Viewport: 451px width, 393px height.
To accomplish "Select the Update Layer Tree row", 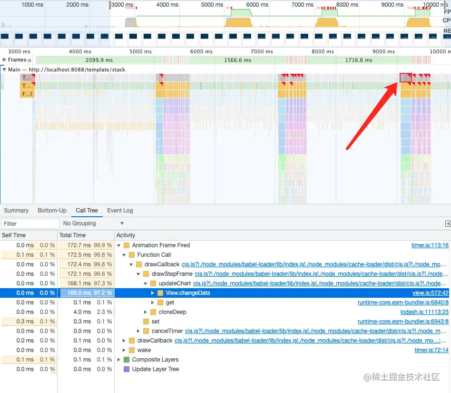I will pyautogui.click(x=225, y=369).
